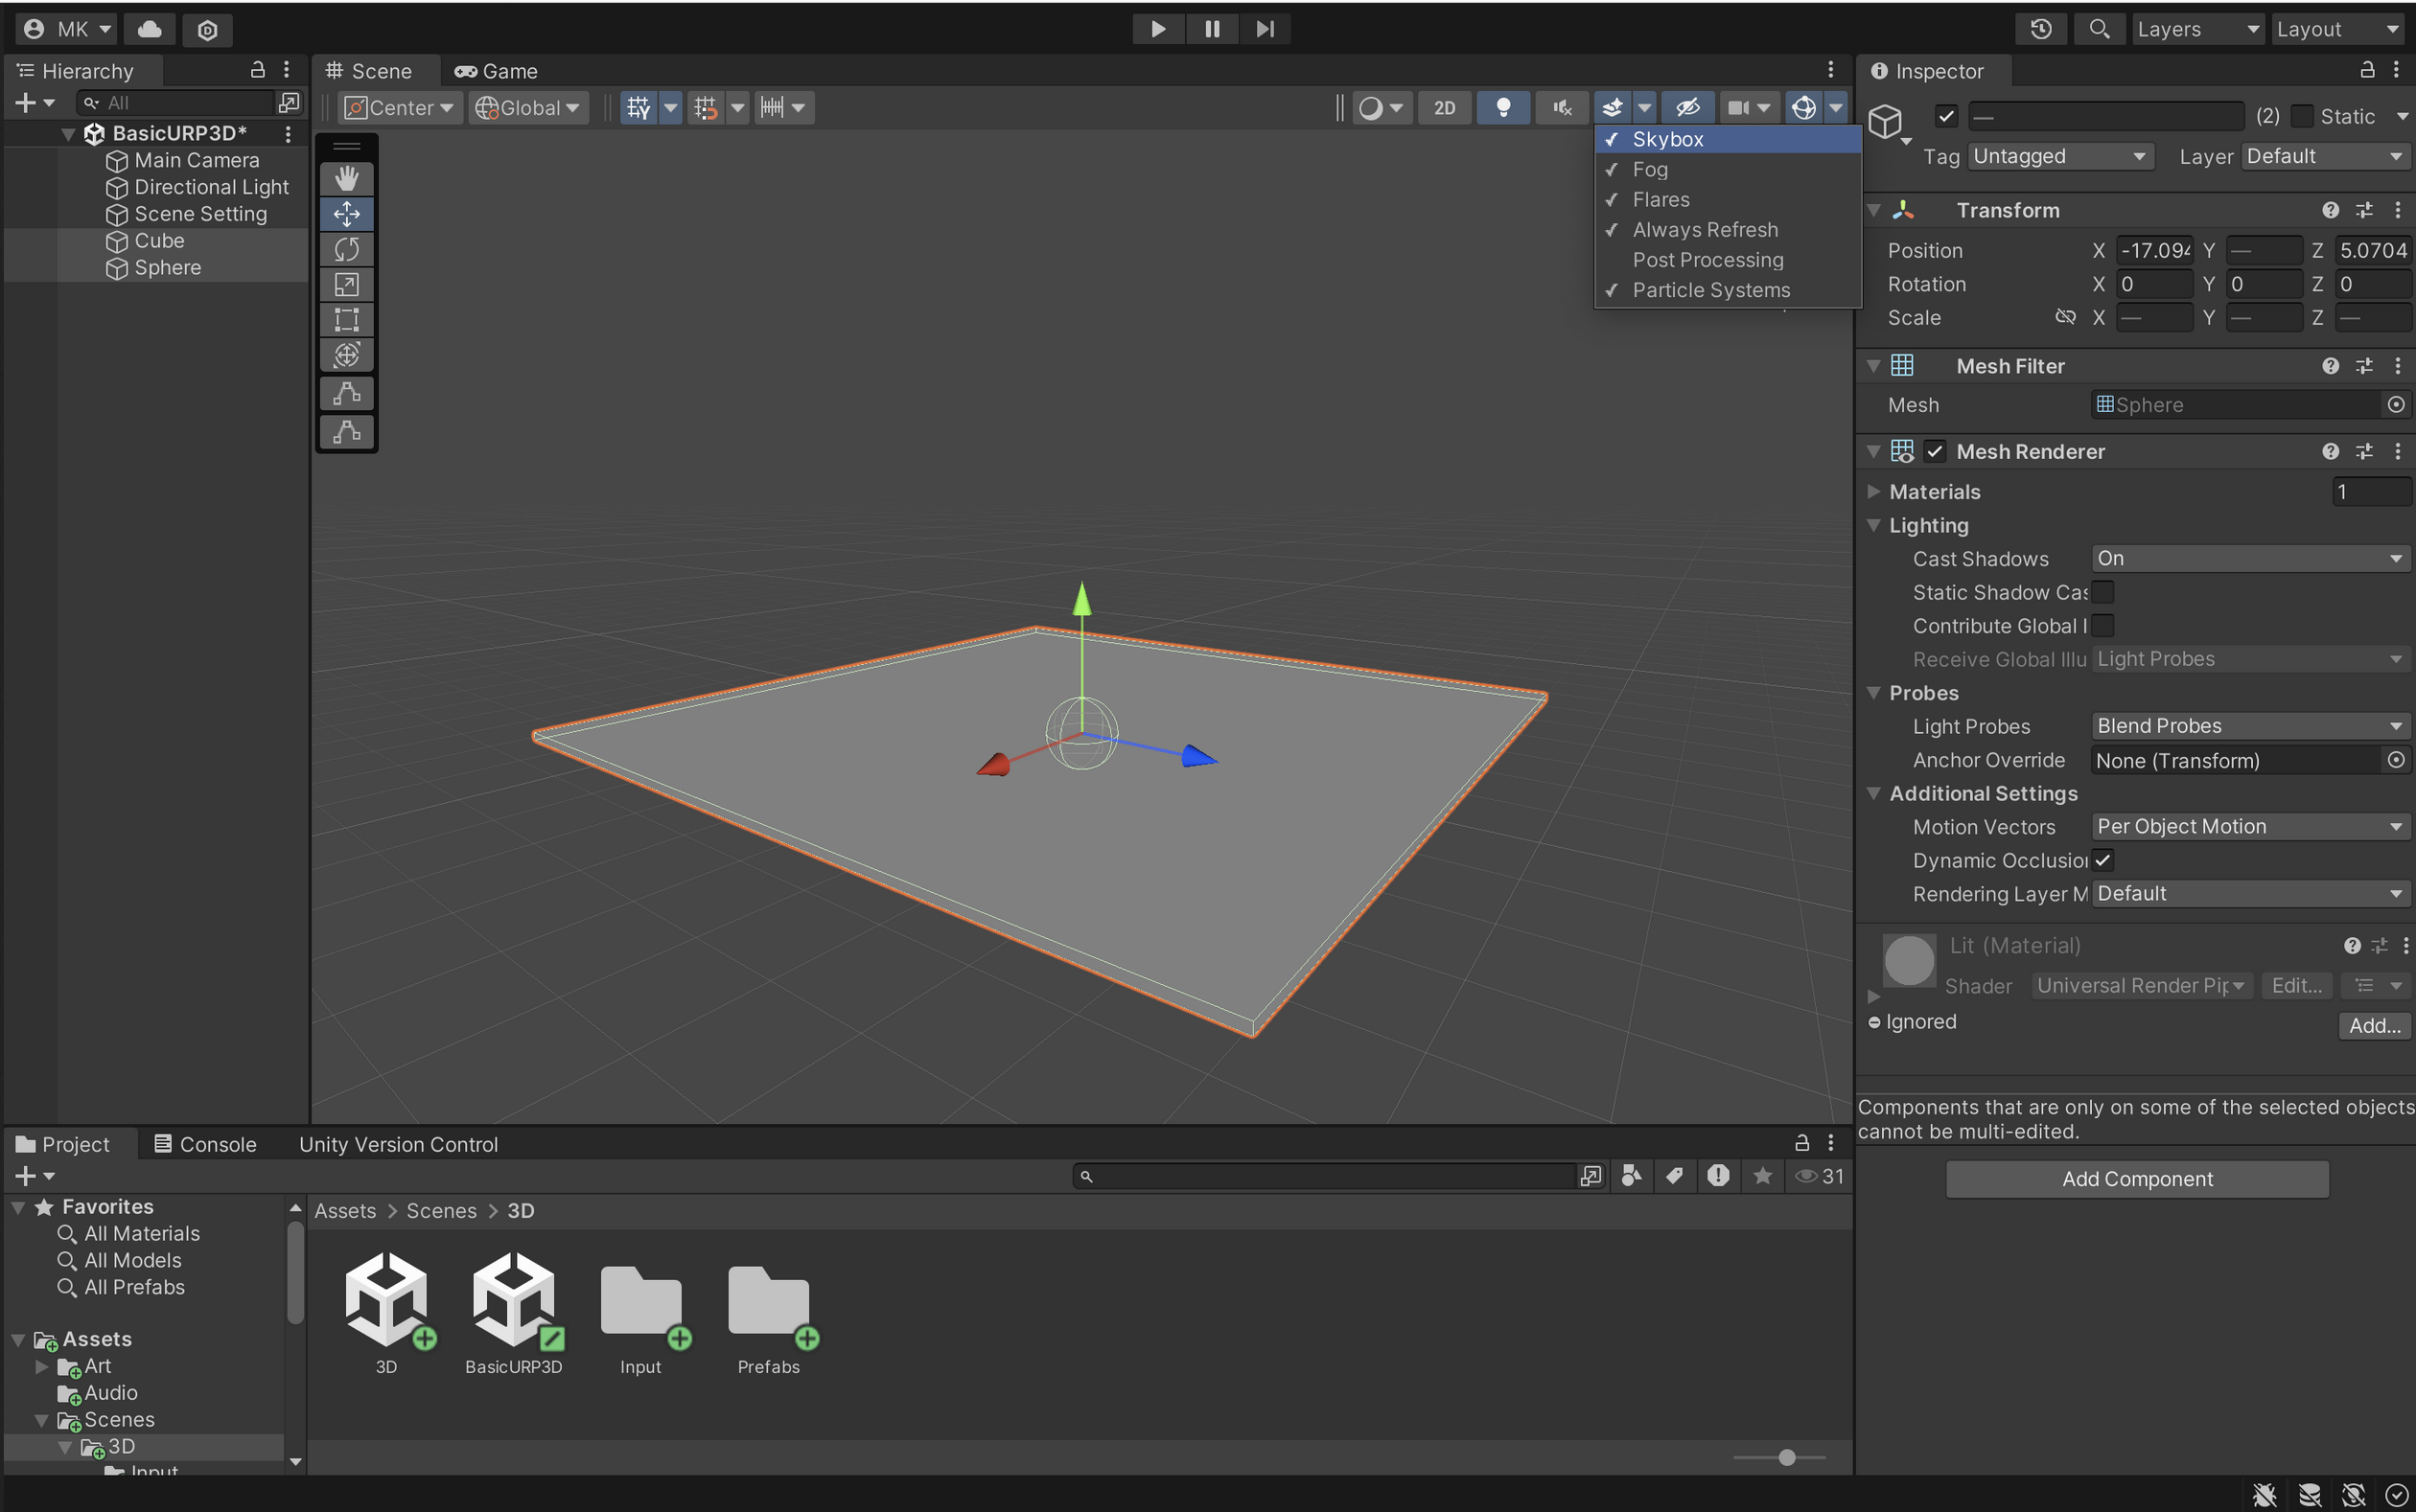Viewport: 2416px width, 1512px height.
Task: Click Edit button on Lit material
Action: [2290, 986]
